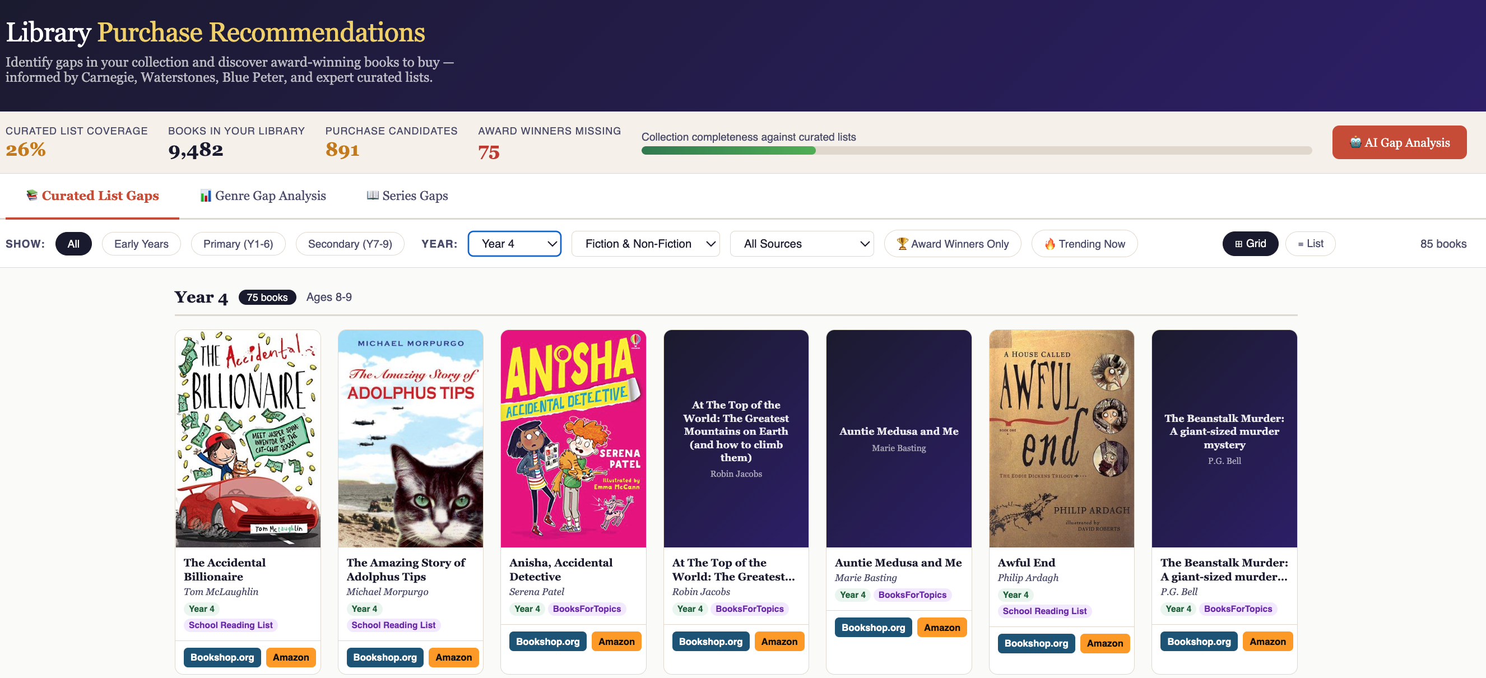Click School Reading List tag on Adolphus Tips
1486x678 pixels.
coord(393,625)
